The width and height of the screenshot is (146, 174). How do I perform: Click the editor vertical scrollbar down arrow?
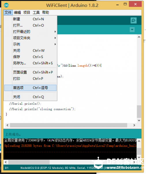click(x=139, y=120)
